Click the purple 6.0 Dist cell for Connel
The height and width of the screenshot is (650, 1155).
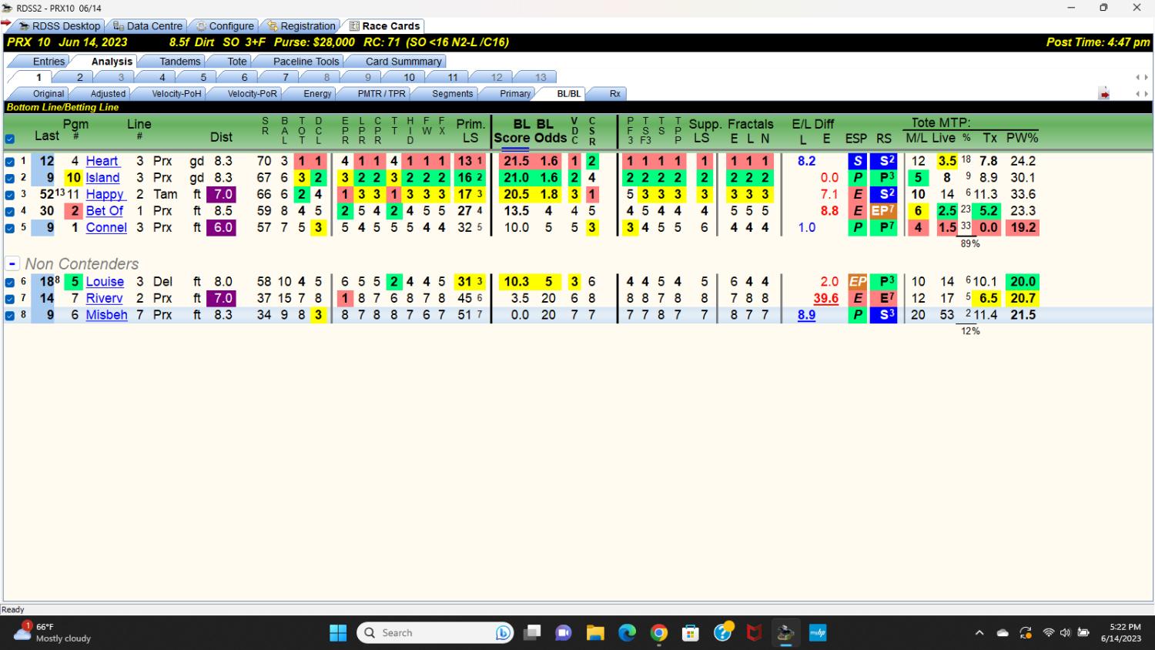[x=221, y=227]
